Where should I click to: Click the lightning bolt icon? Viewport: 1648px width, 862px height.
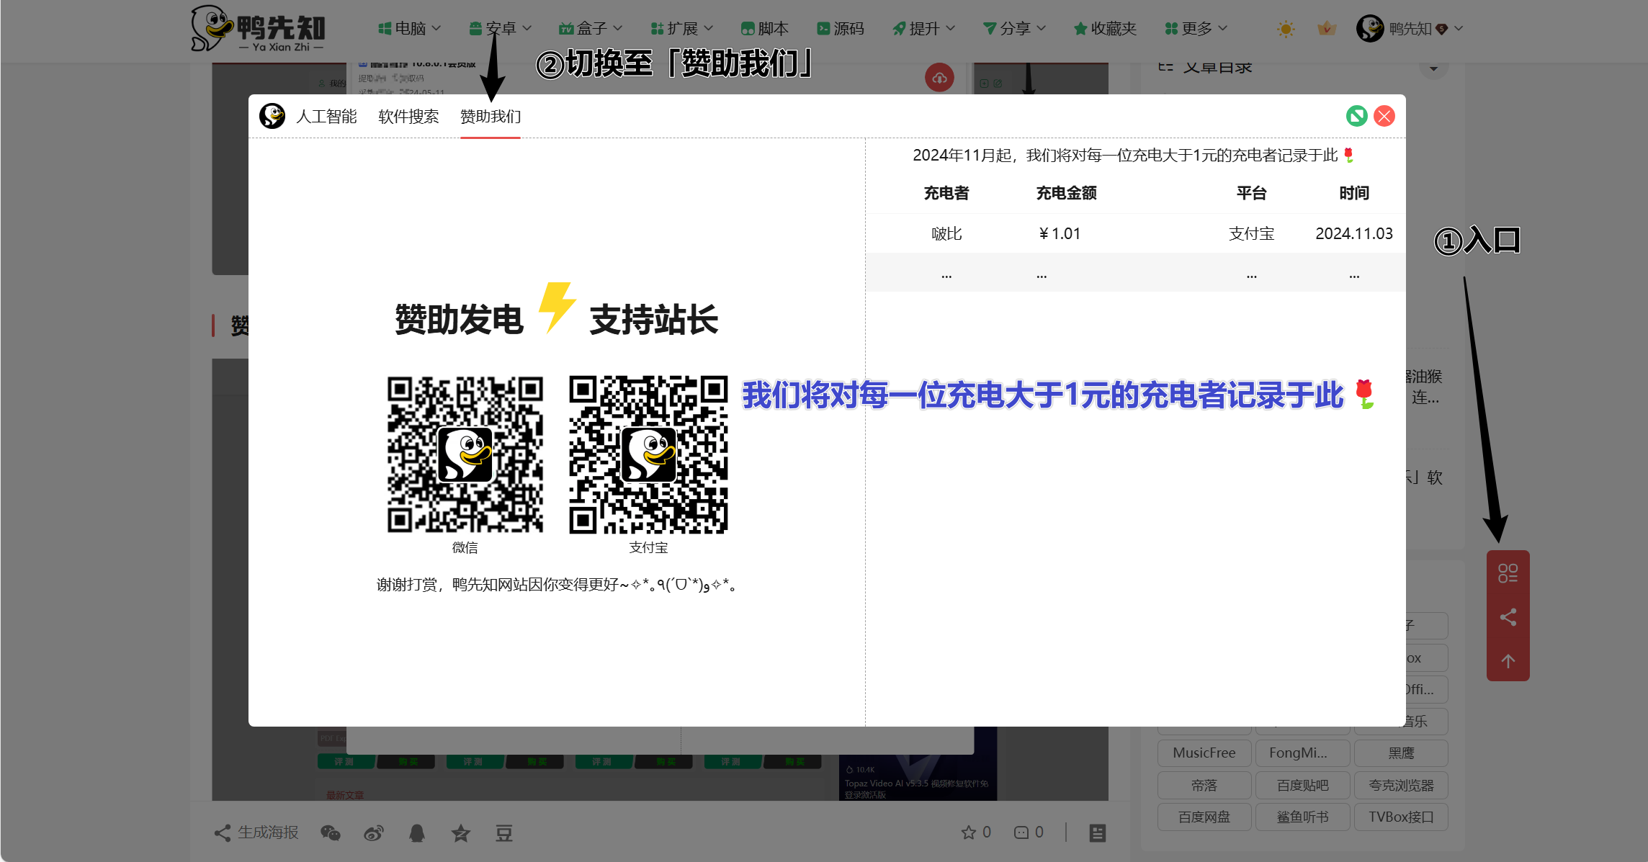coord(557,307)
